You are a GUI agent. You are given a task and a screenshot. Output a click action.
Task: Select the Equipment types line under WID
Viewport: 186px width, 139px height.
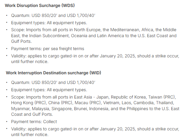click(49, 90)
